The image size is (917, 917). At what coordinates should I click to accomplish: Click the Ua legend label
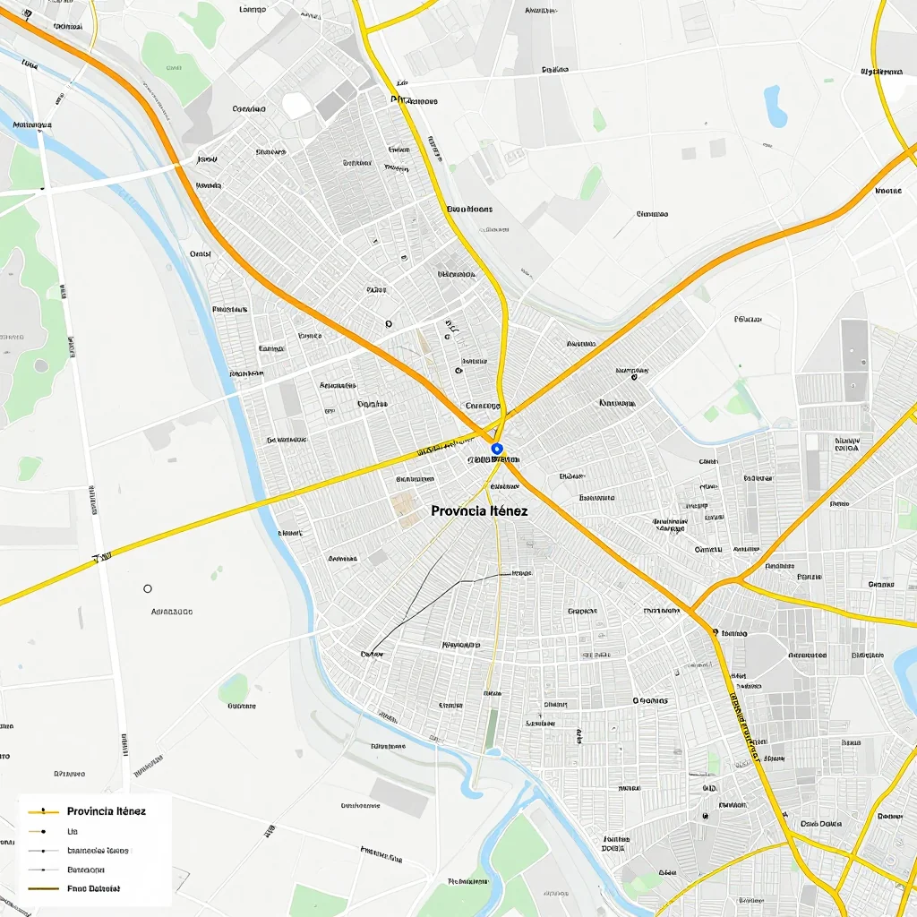tap(72, 831)
